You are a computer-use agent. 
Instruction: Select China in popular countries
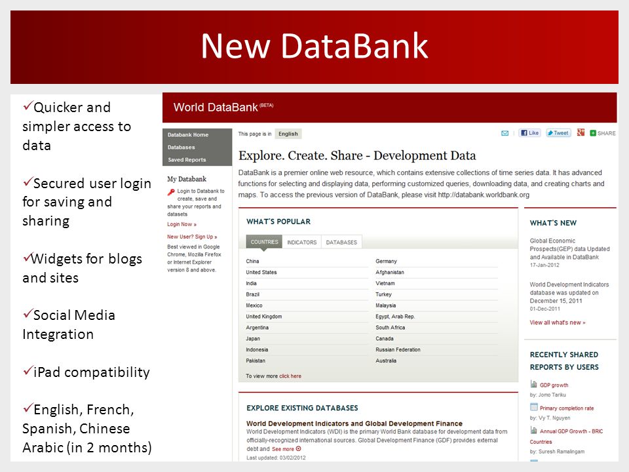point(252,262)
